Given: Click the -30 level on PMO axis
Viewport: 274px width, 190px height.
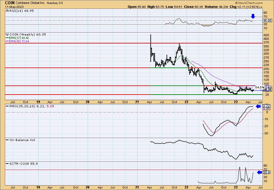Looking at the screenshot, I should [x=266, y=133].
